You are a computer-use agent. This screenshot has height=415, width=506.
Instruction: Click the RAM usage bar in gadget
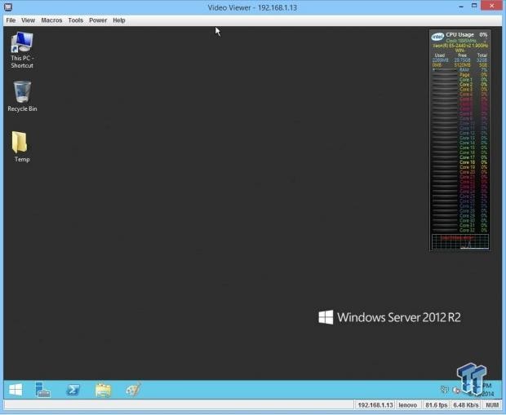pyautogui.click(x=445, y=69)
